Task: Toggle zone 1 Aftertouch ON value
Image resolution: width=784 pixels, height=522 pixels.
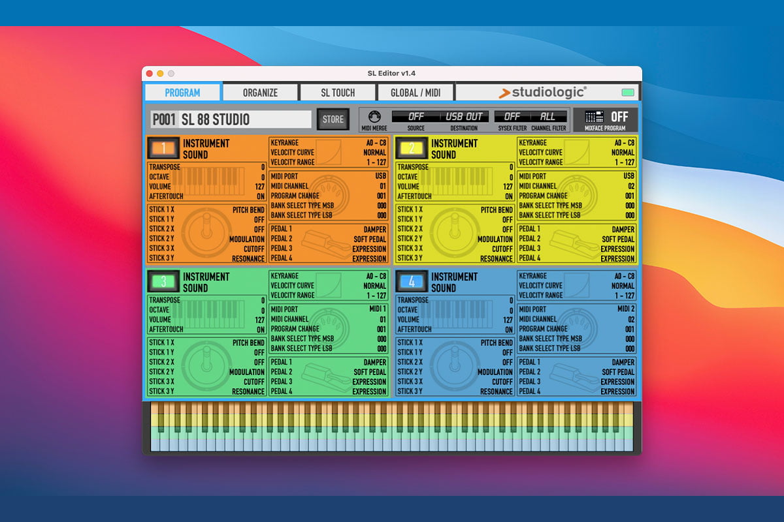Action: point(261,196)
